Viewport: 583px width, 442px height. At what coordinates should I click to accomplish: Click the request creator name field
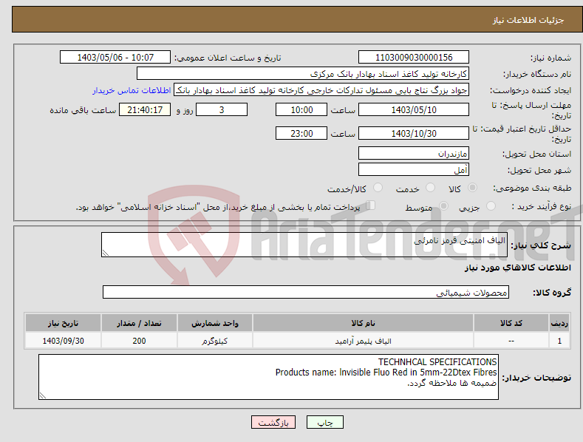321,90
